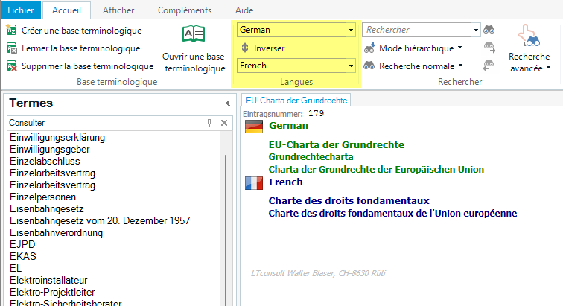The image size is (563, 306).
Task: Select the EU-Charta der Grundrechte entry tab
Action: coord(296,101)
